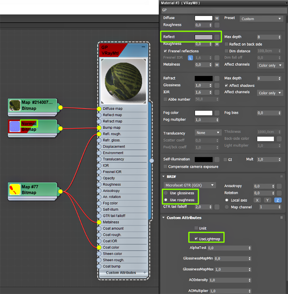Click the Map #77 Bitmap output socket

60,191
